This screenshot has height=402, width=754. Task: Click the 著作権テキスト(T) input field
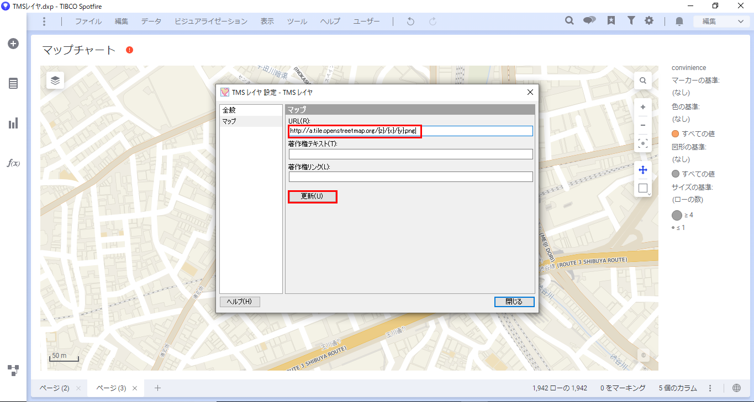pyautogui.click(x=410, y=154)
